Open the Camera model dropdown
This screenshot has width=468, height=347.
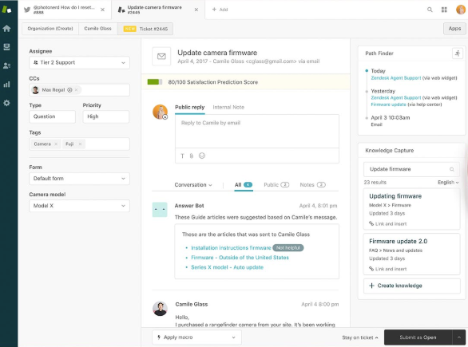click(x=79, y=206)
